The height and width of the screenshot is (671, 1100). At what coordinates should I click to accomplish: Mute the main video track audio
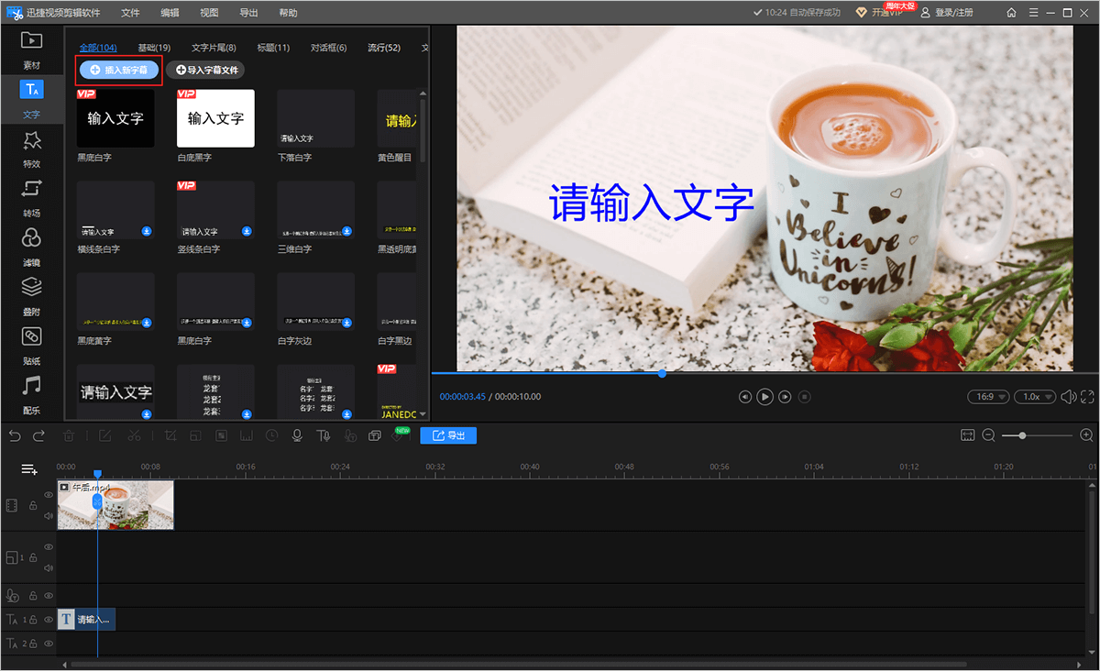point(49,516)
